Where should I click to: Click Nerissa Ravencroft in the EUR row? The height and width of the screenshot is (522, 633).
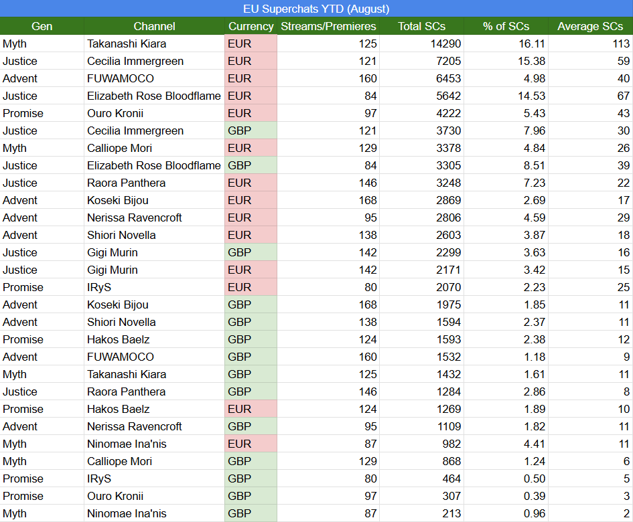pos(135,217)
